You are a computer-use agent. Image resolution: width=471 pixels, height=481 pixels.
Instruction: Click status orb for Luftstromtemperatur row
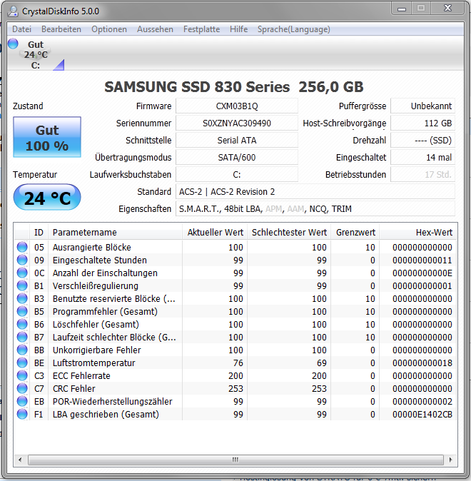coord(22,363)
